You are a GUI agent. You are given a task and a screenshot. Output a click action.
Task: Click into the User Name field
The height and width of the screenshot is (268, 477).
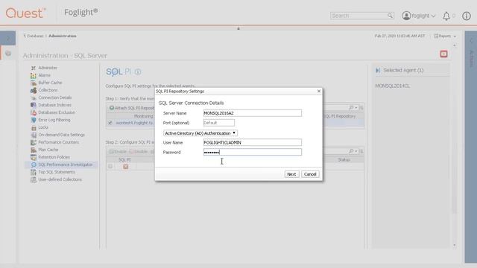click(x=252, y=142)
